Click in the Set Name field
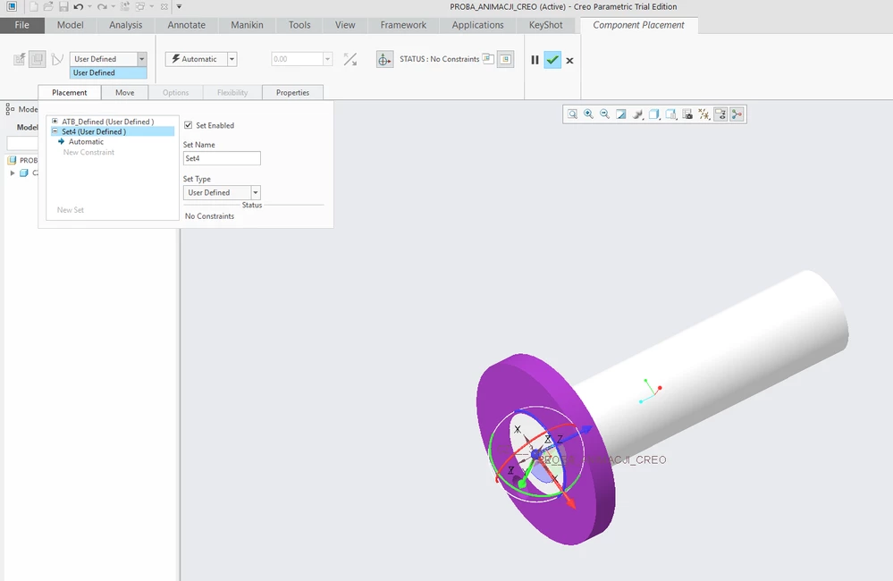 (222, 158)
